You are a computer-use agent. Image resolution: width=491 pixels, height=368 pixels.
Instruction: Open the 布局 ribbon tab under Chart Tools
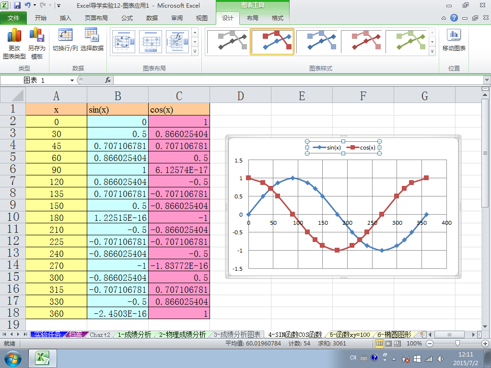tap(252, 18)
